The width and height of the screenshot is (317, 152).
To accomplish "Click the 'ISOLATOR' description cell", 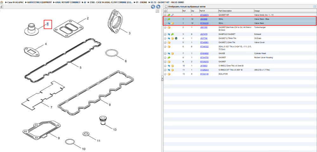I will [223, 74].
